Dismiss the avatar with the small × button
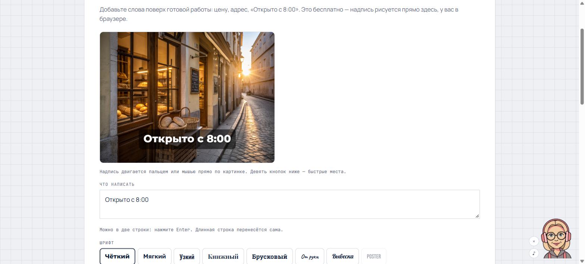The image size is (585, 264). (x=534, y=241)
